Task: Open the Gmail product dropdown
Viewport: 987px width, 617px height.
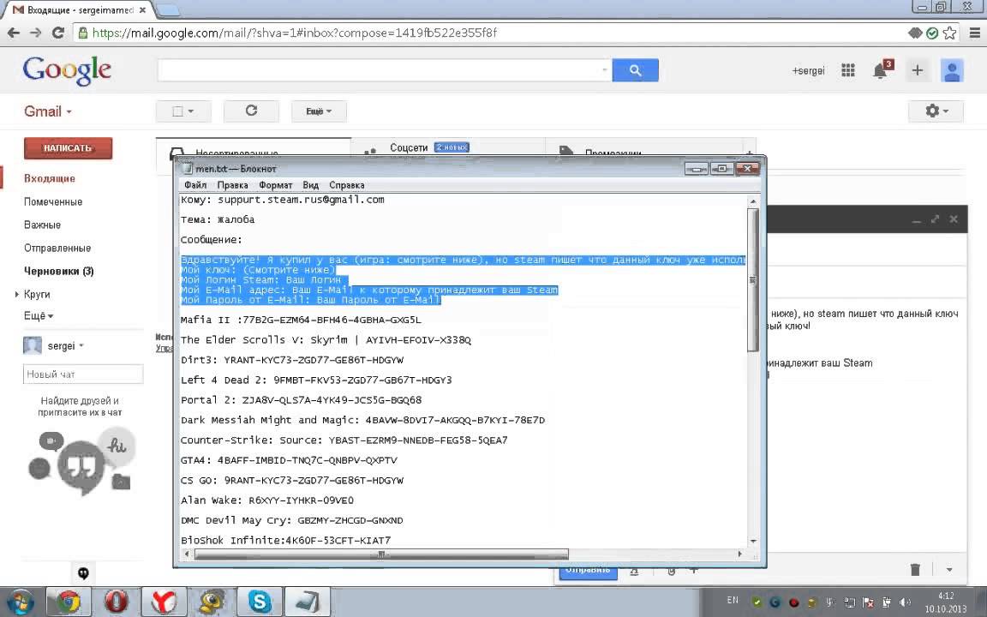Action: pos(48,111)
